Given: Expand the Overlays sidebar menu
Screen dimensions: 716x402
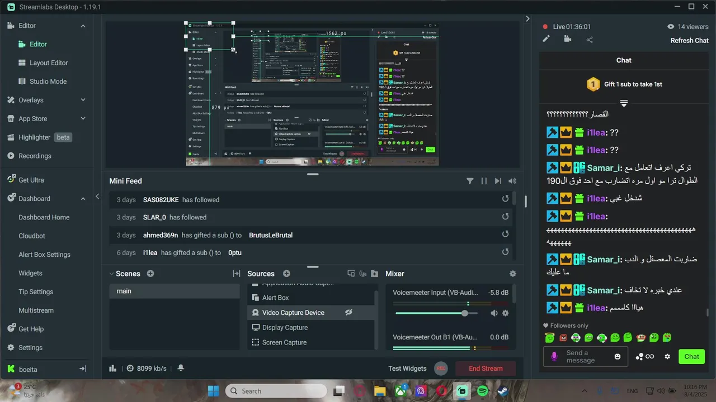Looking at the screenshot, I should pos(83,100).
